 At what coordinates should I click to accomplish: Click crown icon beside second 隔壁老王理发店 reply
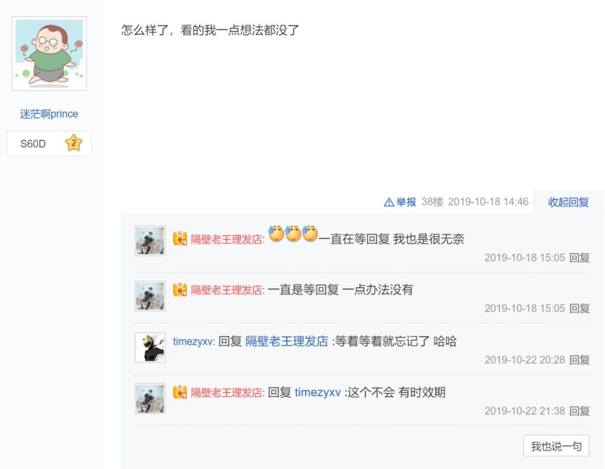(180, 290)
